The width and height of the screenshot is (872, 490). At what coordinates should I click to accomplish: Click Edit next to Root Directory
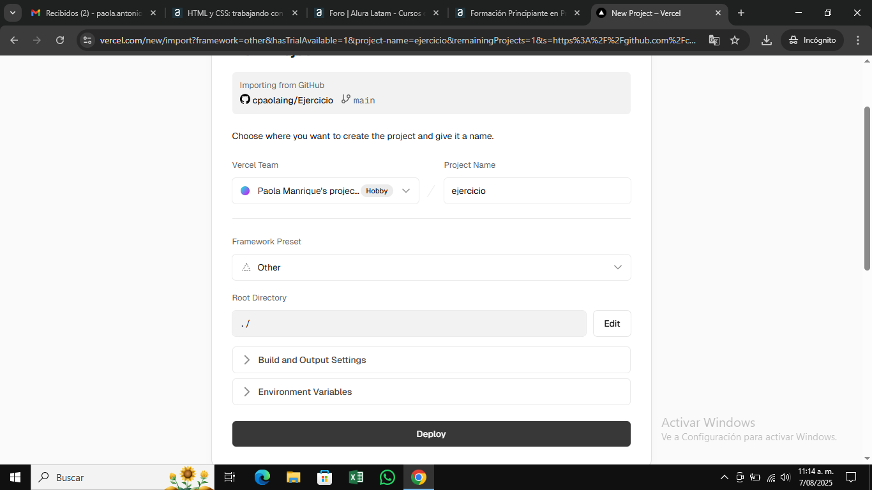[612, 323]
